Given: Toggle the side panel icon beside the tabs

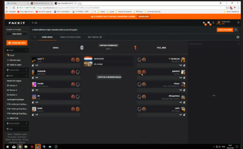Looking at the screenshot, I should click(x=238, y=37).
